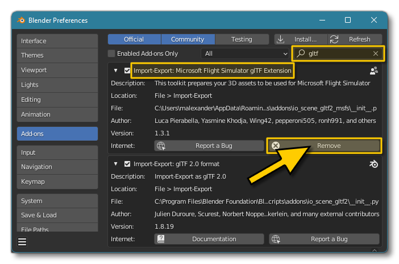Maximize the Blender Preferences window
Viewport: 399px width, 264px height.
pos(348,20)
